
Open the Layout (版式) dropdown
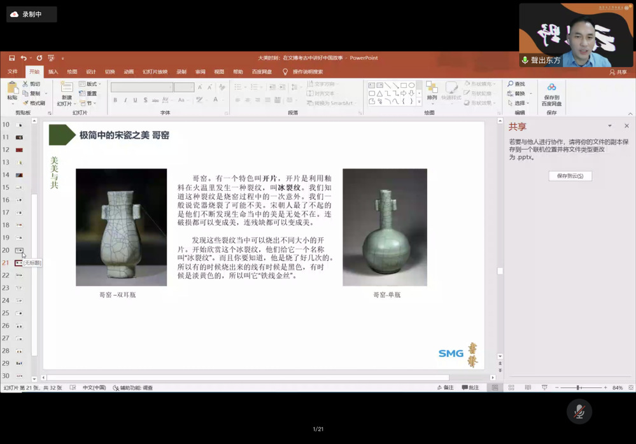pos(90,84)
